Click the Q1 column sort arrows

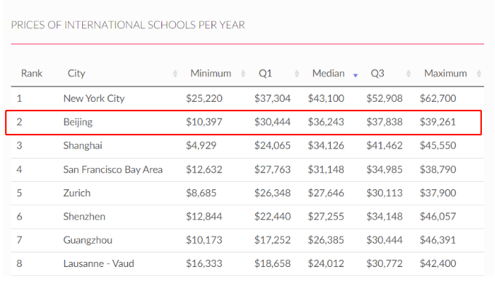pyautogui.click(x=297, y=74)
